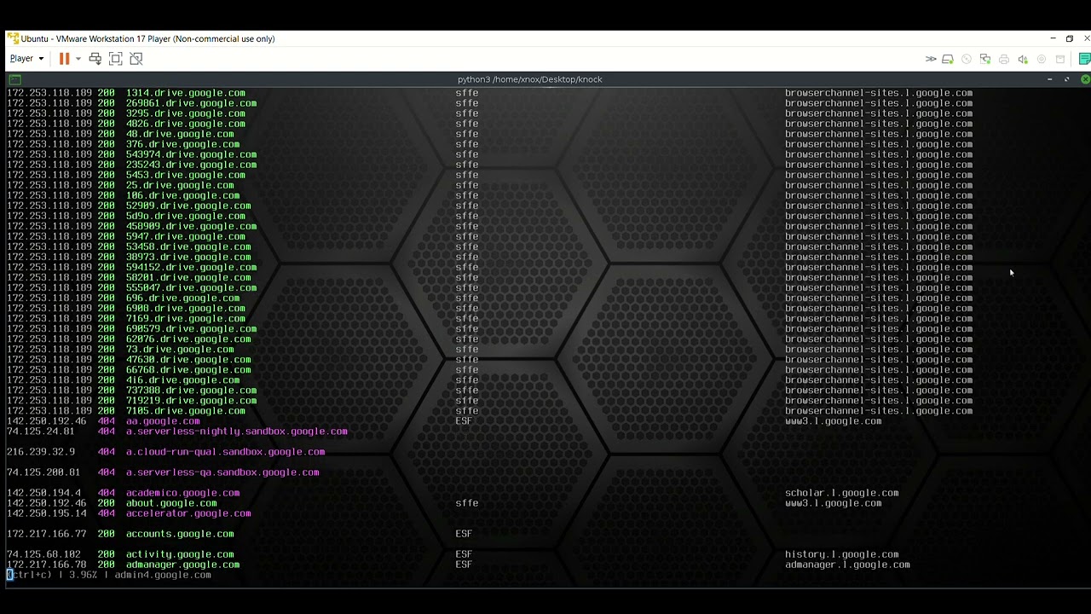
Task: Enter full screen mode icon
Action: pyautogui.click(x=116, y=59)
